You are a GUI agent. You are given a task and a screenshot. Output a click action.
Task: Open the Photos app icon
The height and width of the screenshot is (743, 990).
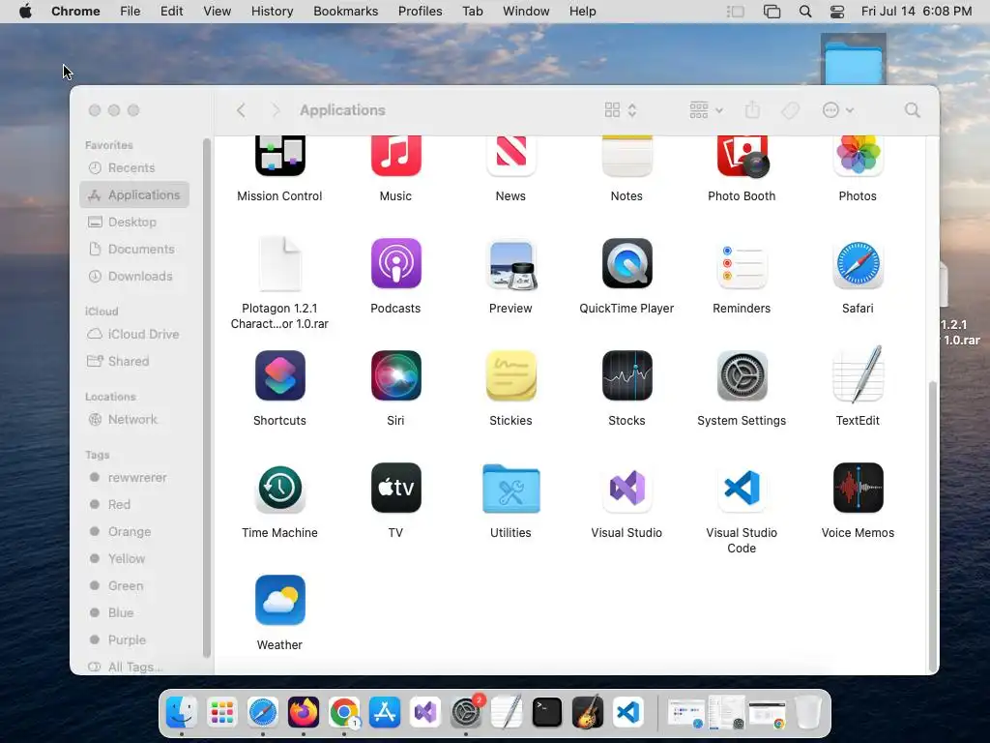[x=858, y=156]
